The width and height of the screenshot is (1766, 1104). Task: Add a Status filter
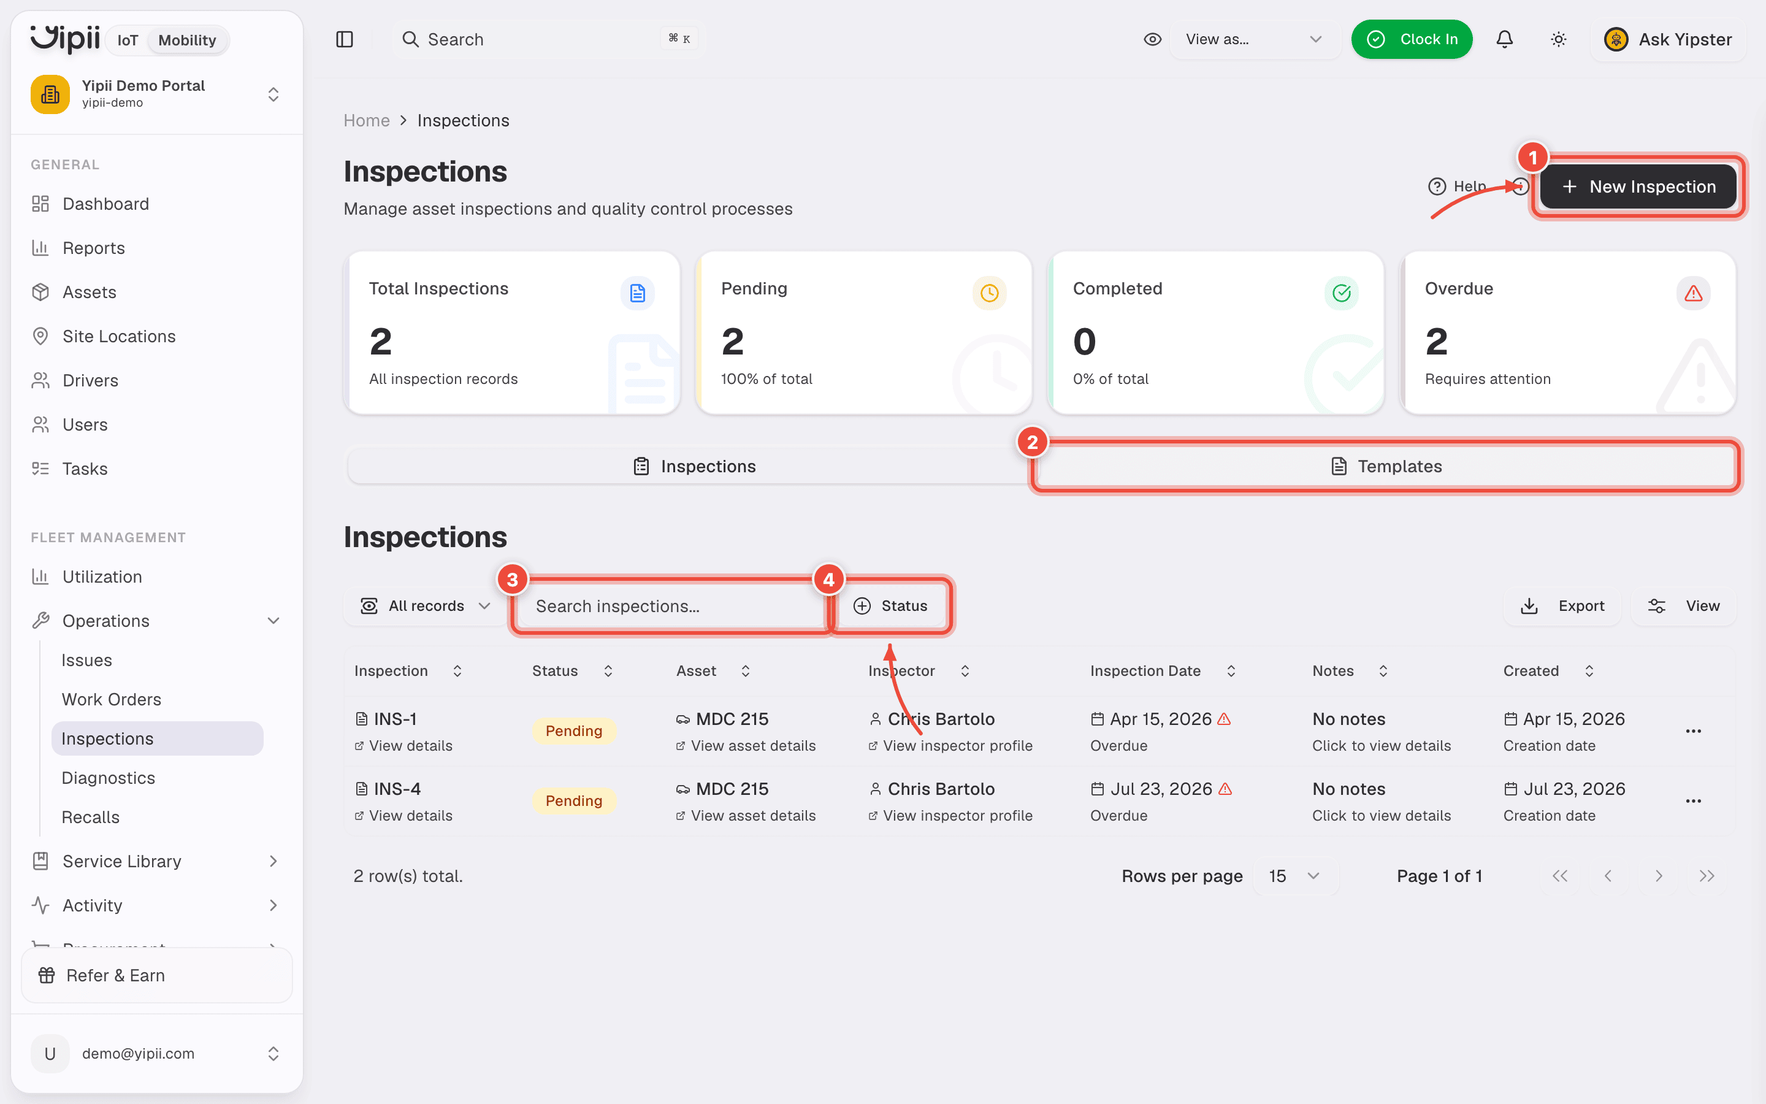pyautogui.click(x=890, y=606)
